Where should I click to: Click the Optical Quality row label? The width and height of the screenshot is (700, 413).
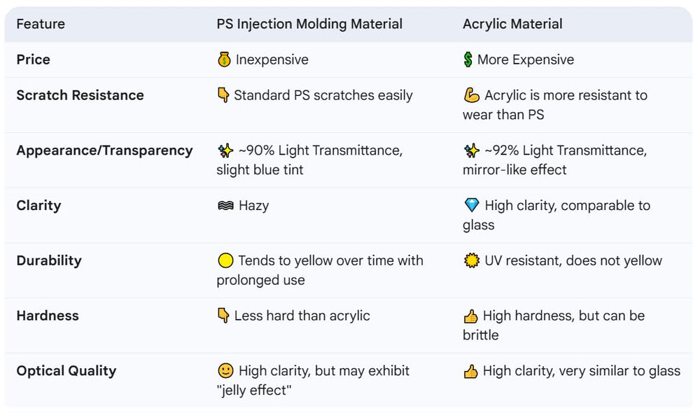pyautogui.click(x=66, y=371)
